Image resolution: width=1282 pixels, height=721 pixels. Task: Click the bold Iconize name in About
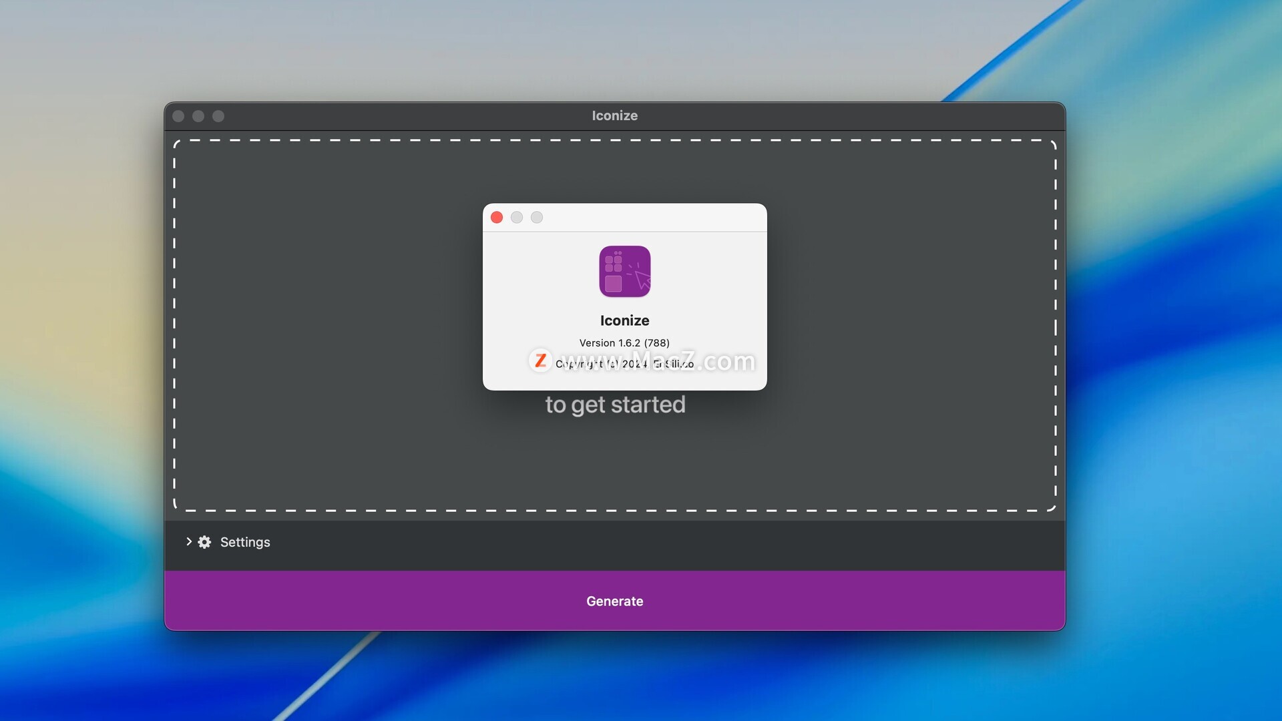tap(624, 320)
